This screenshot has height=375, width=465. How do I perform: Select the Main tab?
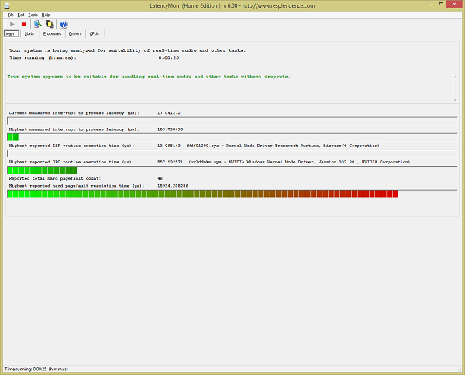[10, 34]
